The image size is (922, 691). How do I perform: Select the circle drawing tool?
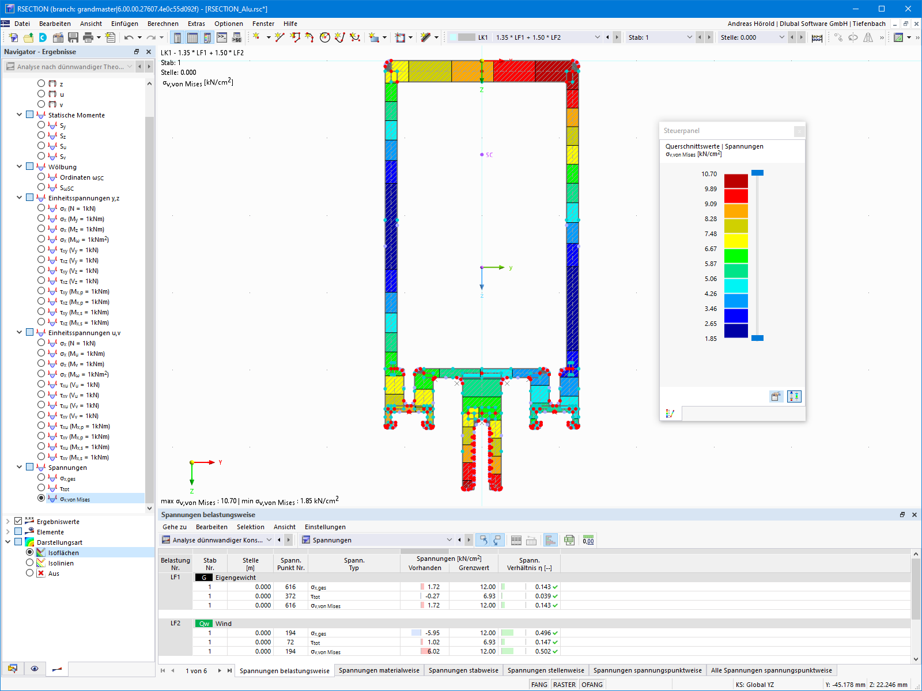[x=325, y=37]
